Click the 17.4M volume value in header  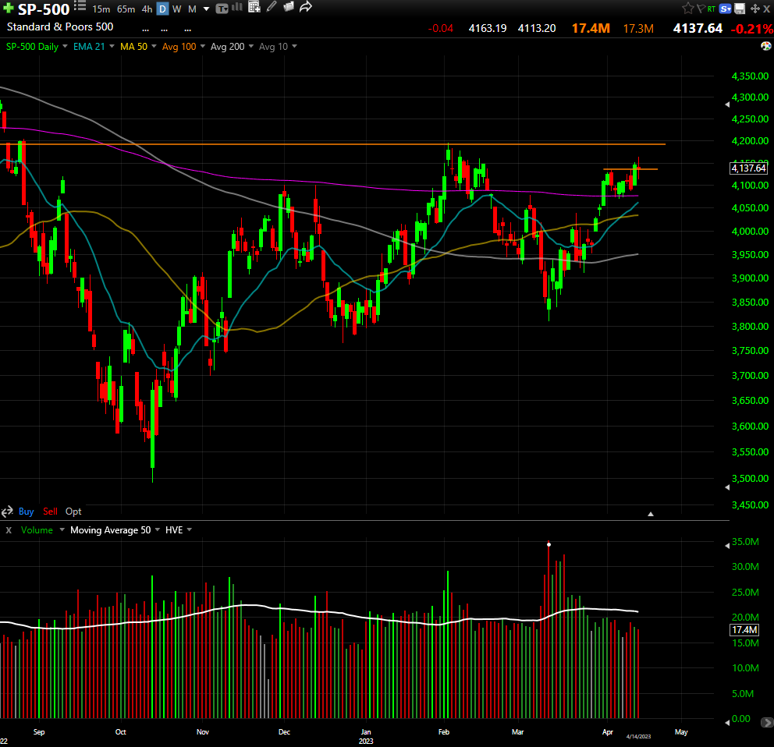click(591, 28)
